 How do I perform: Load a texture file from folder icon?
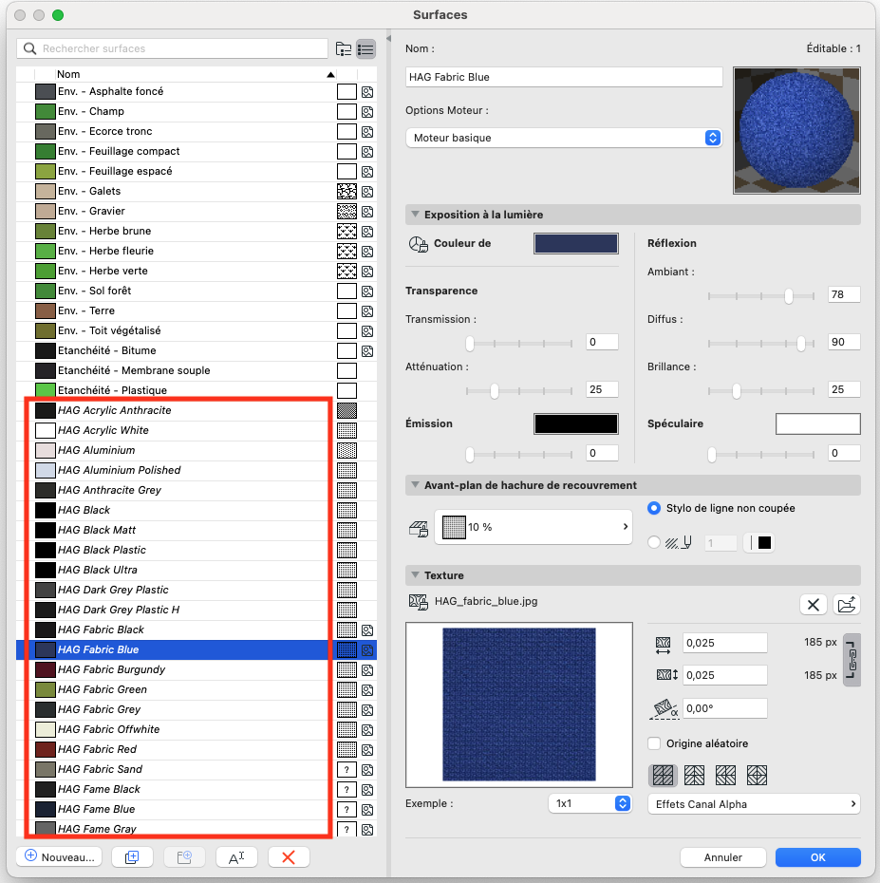(847, 605)
